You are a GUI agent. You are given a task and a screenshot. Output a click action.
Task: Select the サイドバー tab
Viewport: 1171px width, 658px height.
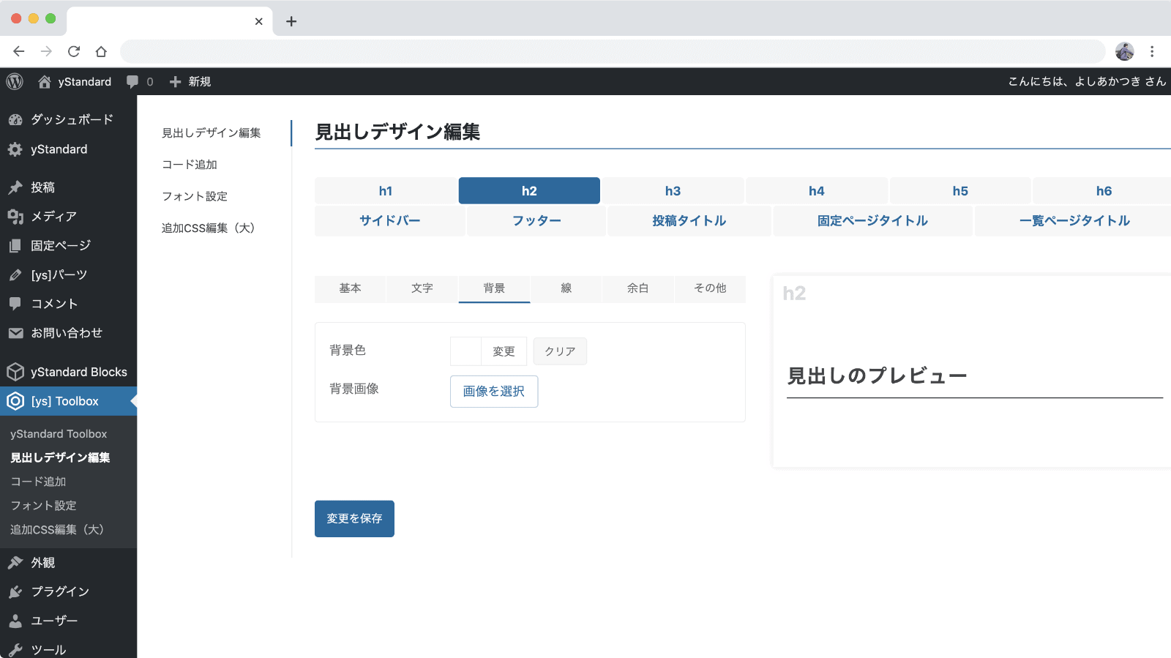390,221
